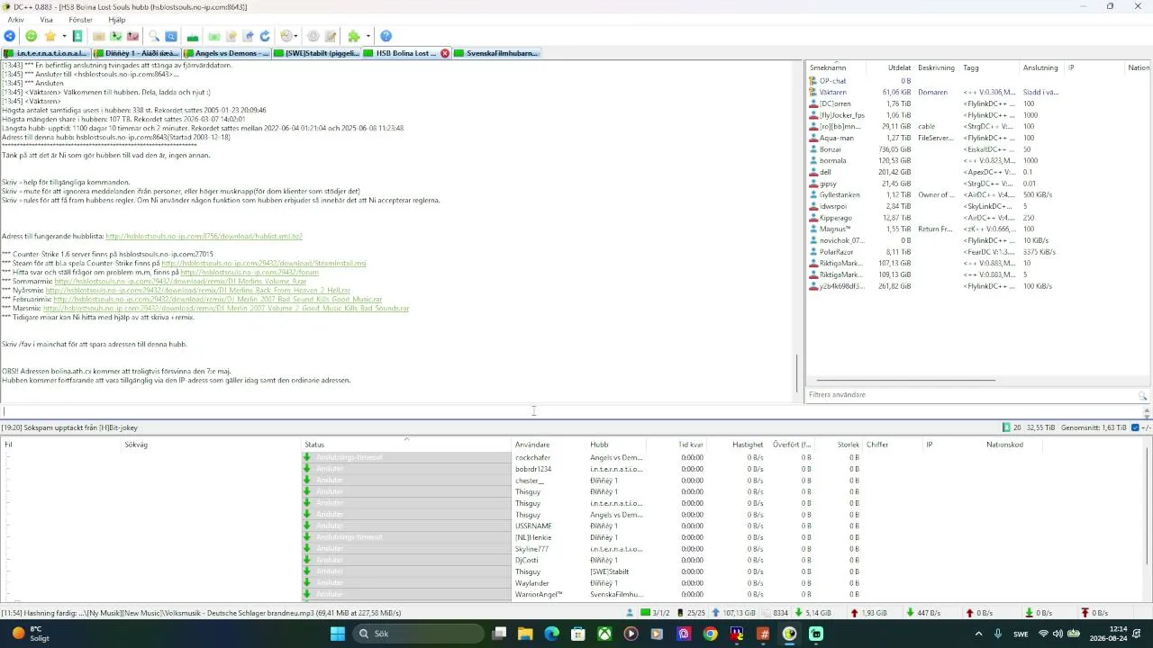Click the green Reconnect toolbar icon

click(x=32, y=36)
